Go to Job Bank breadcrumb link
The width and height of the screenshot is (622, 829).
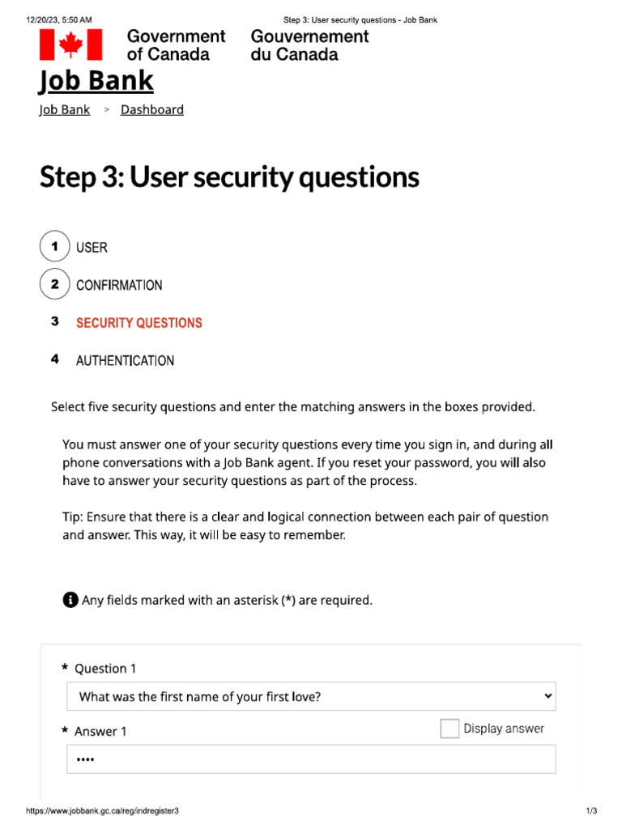(x=64, y=110)
